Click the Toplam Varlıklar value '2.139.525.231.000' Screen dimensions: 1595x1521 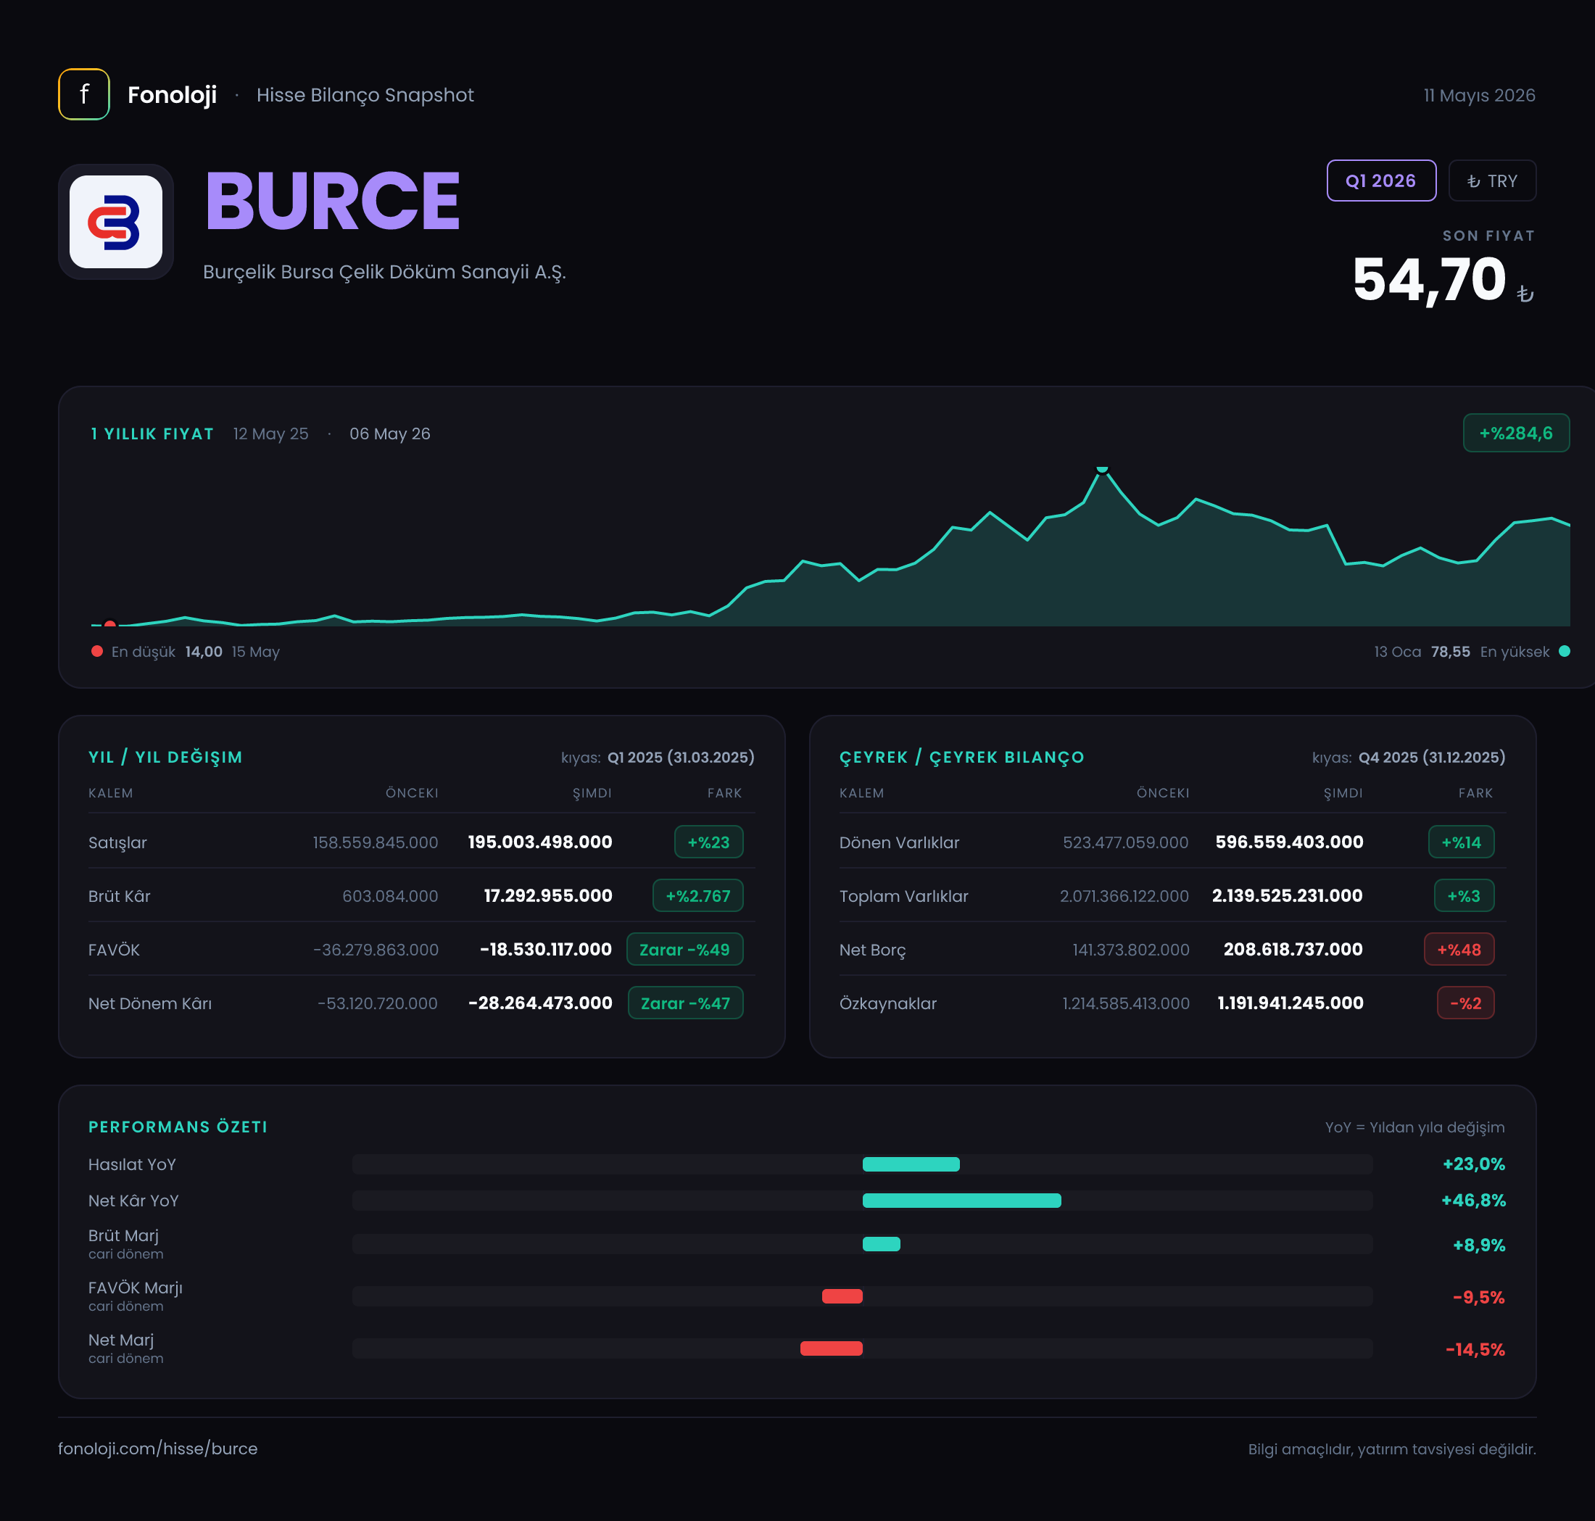click(1287, 895)
